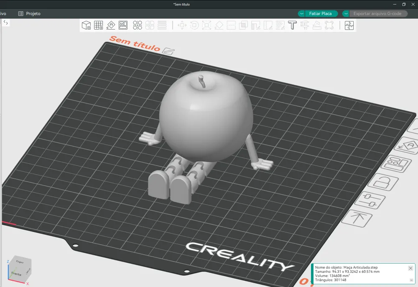The height and width of the screenshot is (287, 418).
Task: Arrange objects on this plate
Action: [396, 164]
